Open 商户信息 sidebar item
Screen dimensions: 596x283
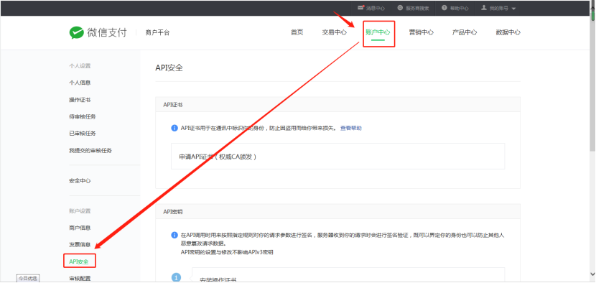click(x=80, y=228)
